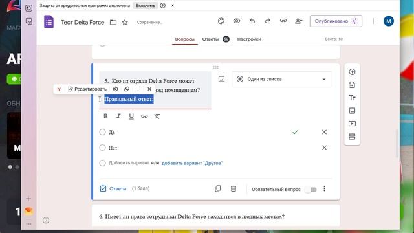414x233 pixels.
Task: Open question 5 more options menu
Action: pyautogui.click(x=324, y=189)
